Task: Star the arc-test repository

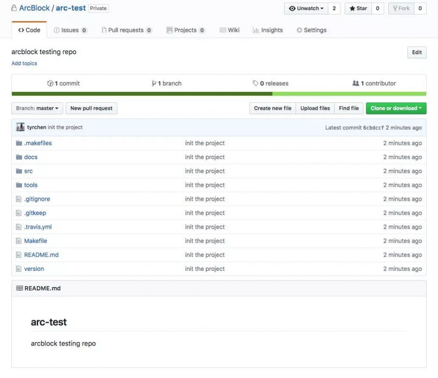Action: pos(358,8)
